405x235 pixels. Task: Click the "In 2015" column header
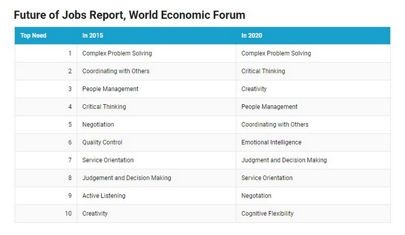click(x=92, y=36)
